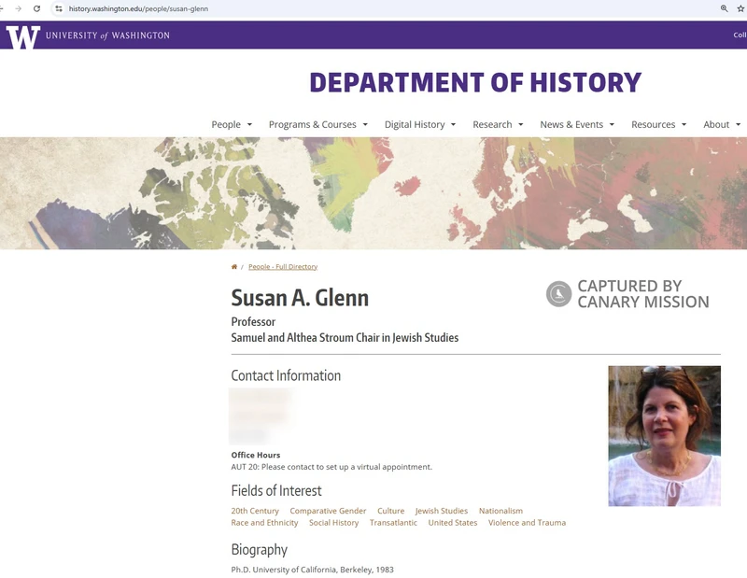Click the browser forward arrow
The width and height of the screenshot is (747, 578).
tap(18, 8)
